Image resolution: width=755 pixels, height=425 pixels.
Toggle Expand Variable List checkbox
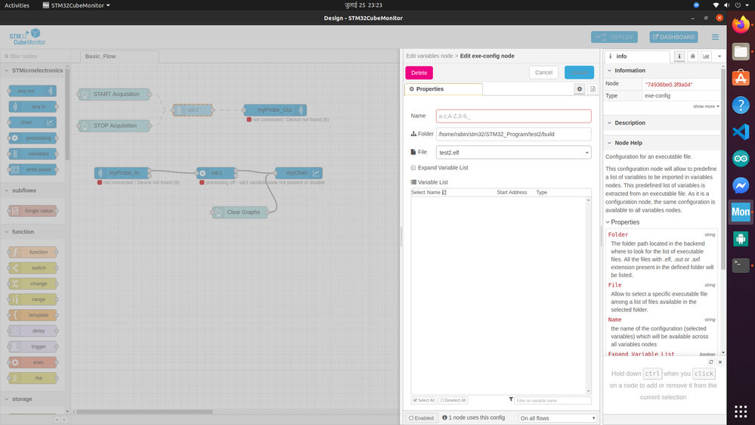point(413,168)
